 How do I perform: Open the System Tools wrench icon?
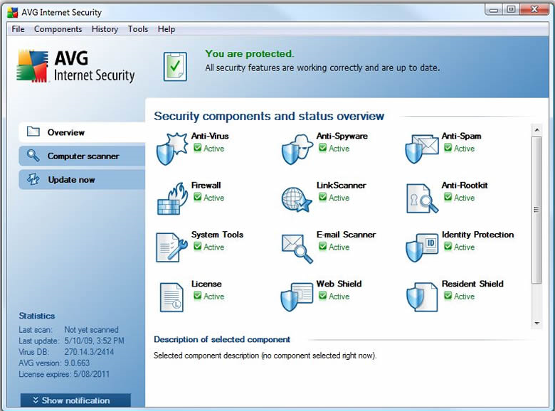170,247
